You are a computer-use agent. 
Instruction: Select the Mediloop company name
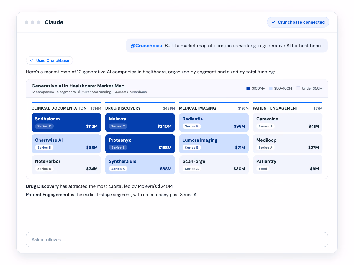(266, 140)
